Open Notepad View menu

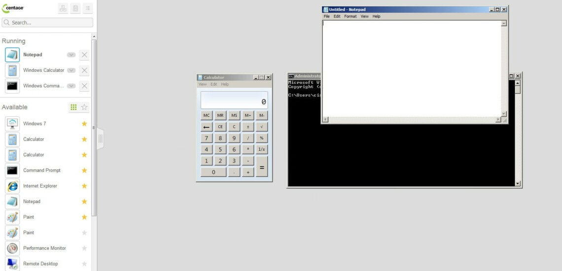[364, 16]
